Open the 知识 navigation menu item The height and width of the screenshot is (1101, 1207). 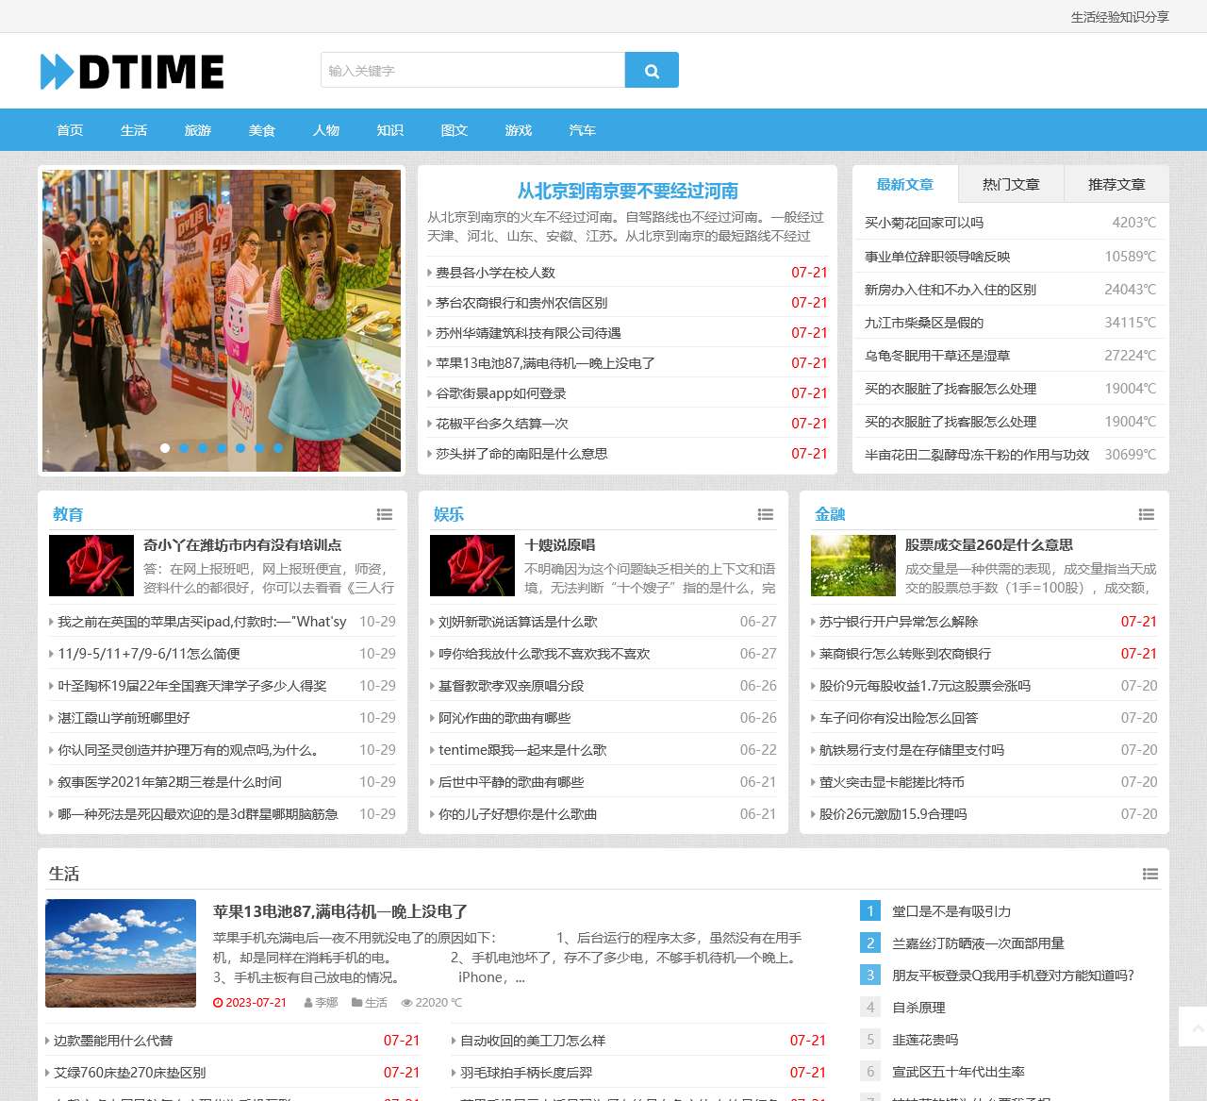[x=390, y=130]
